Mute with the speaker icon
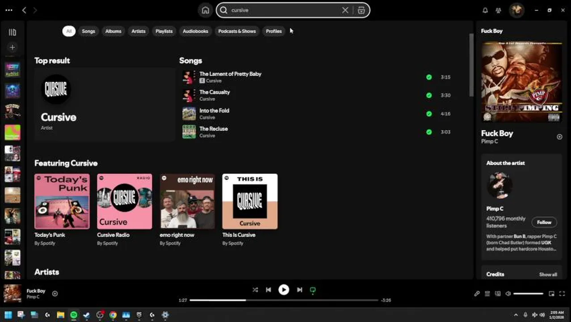Screen dimensions: 571x322 (508, 294)
